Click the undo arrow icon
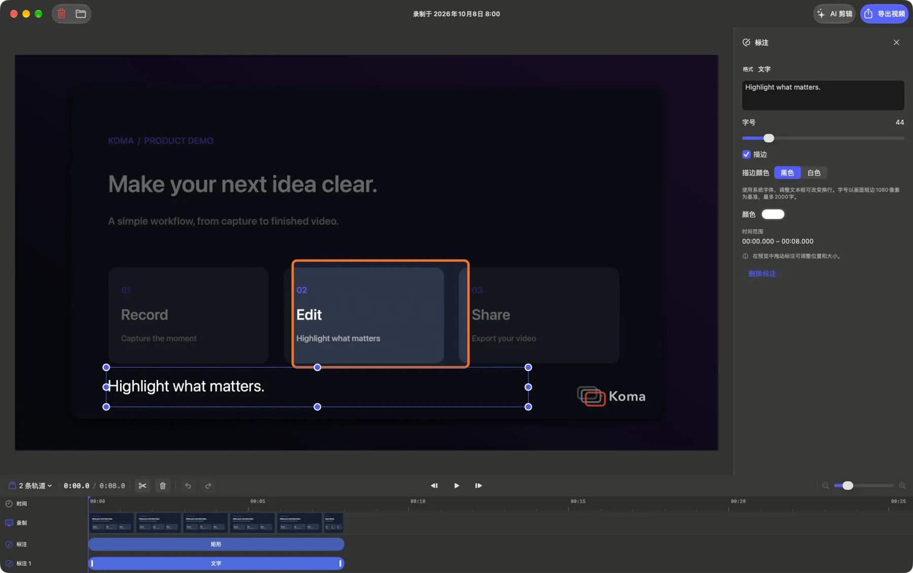Image resolution: width=913 pixels, height=573 pixels. point(188,486)
